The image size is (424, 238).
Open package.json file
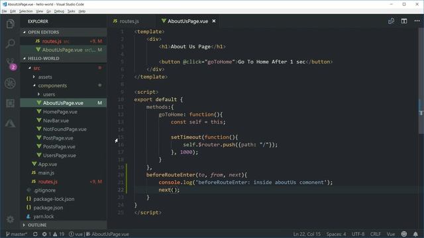[x=64, y=208]
